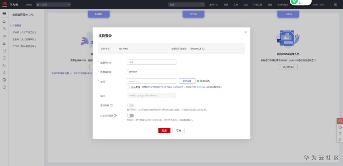Click the 测试连接 button
343x166 pixels.
coord(187,81)
